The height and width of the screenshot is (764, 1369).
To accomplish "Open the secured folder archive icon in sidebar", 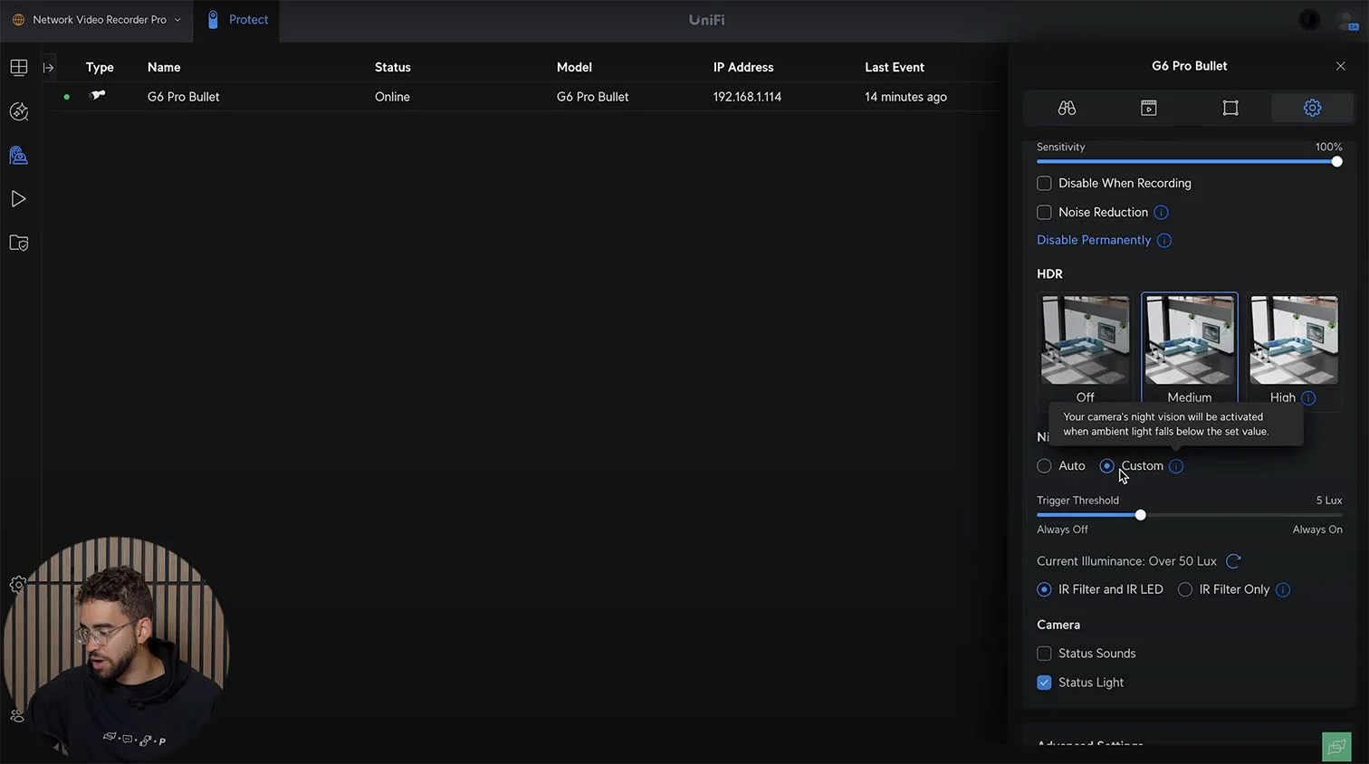I will pyautogui.click(x=19, y=243).
